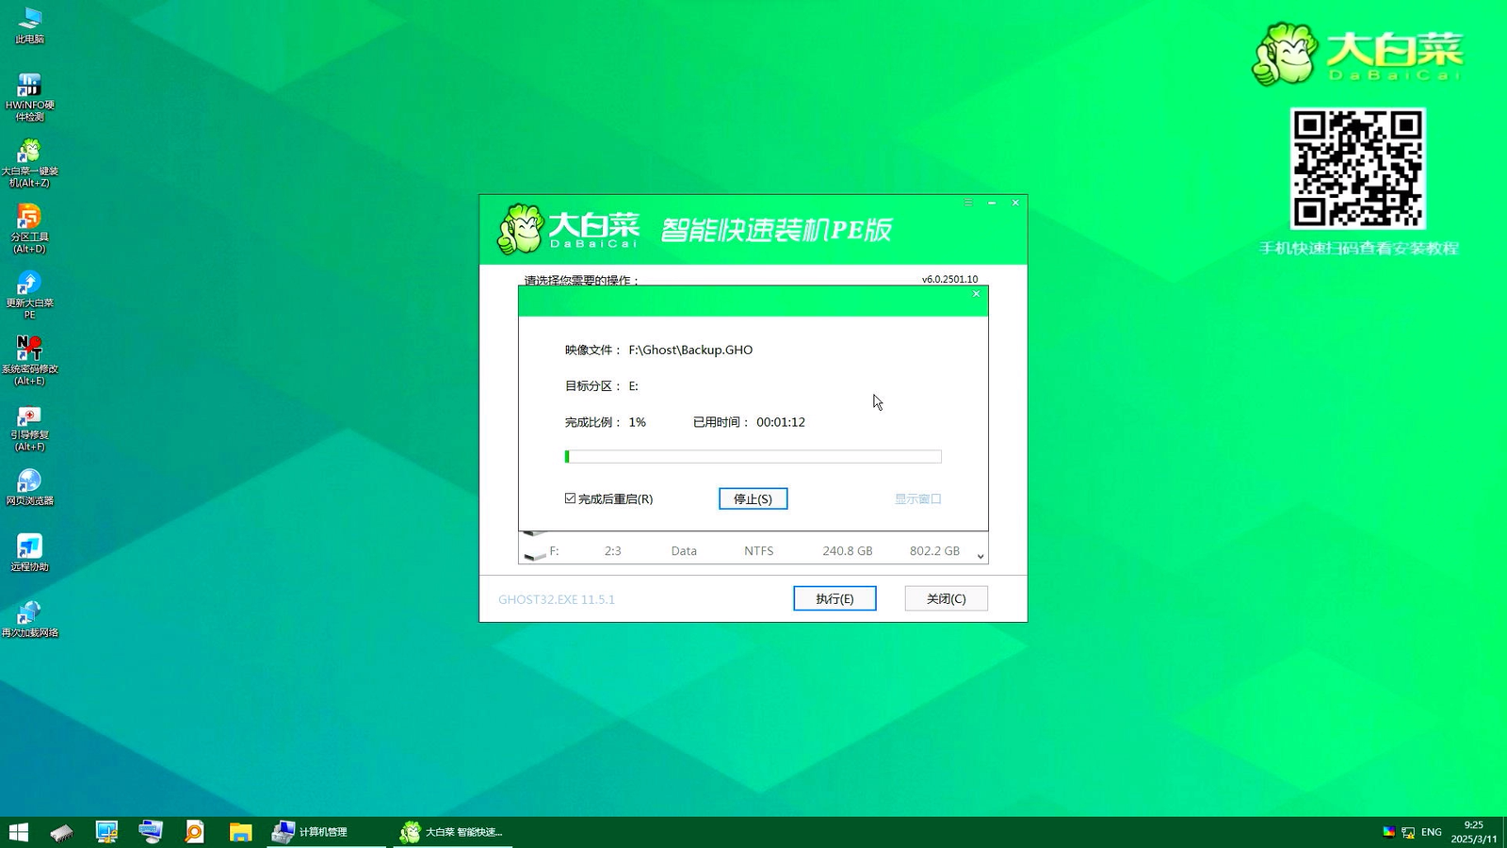Open the magnifier search document taskbar icon

coord(195,832)
